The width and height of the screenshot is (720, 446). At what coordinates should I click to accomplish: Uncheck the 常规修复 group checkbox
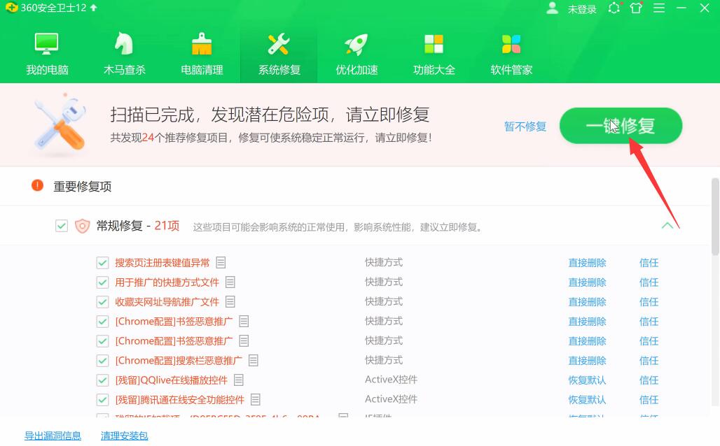click(62, 226)
